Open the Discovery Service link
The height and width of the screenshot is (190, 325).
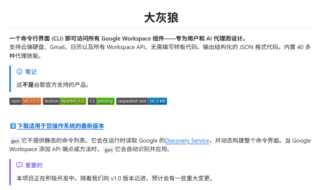tap(187, 141)
